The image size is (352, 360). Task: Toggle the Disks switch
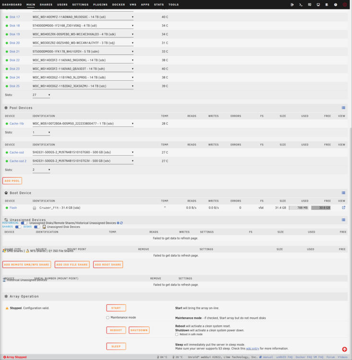point(37,227)
